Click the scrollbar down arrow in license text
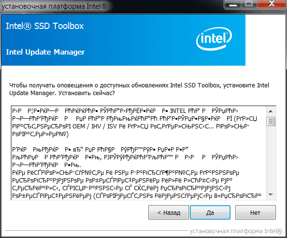 coord(271,195)
